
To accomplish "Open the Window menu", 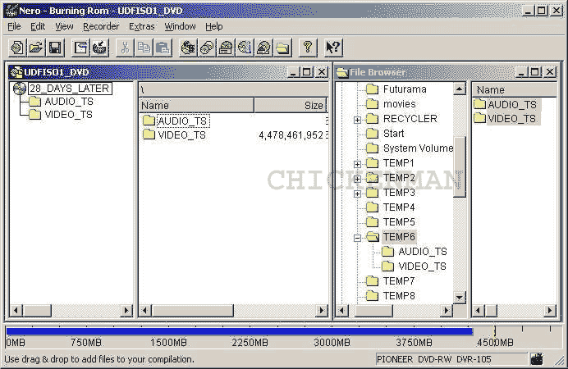I will [x=180, y=26].
